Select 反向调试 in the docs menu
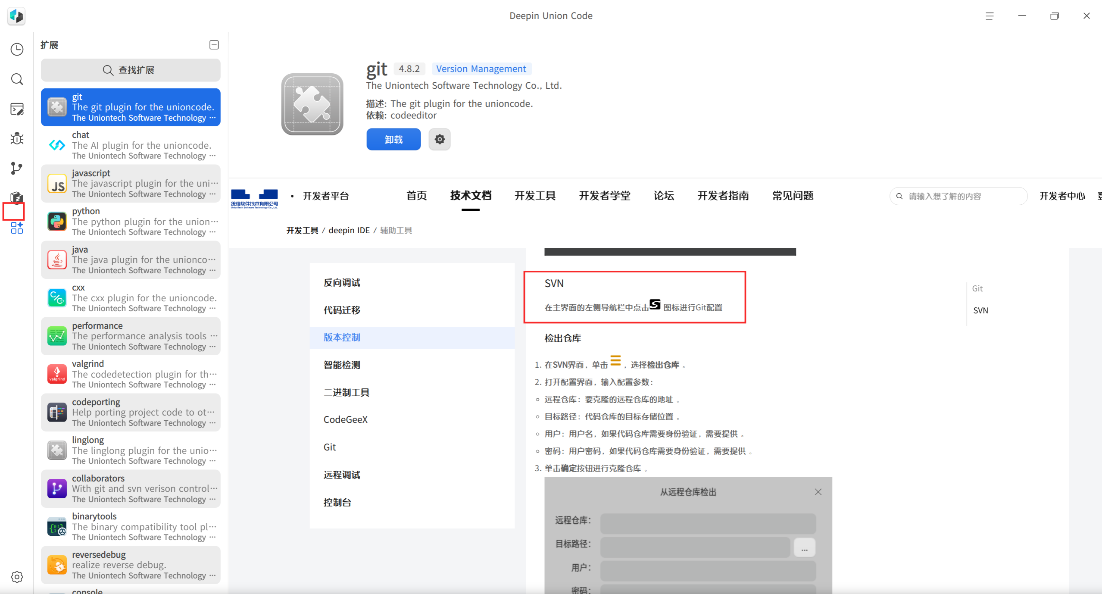1102x594 pixels. pos(342,283)
